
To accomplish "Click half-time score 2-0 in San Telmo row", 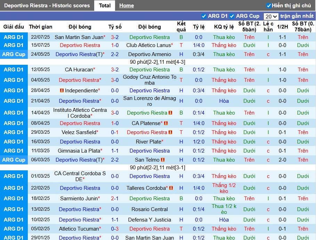I will [282, 160].
